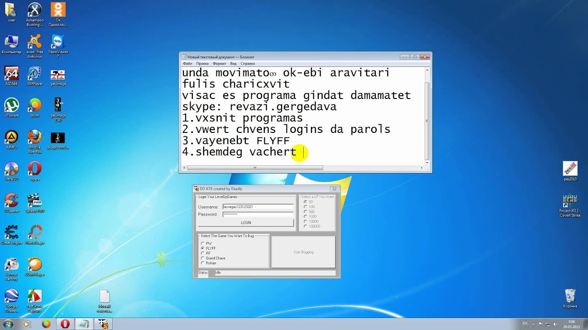Image resolution: width=588 pixels, height=330 pixels.
Task: Select the FLYFF game radio button
Action: click(203, 248)
